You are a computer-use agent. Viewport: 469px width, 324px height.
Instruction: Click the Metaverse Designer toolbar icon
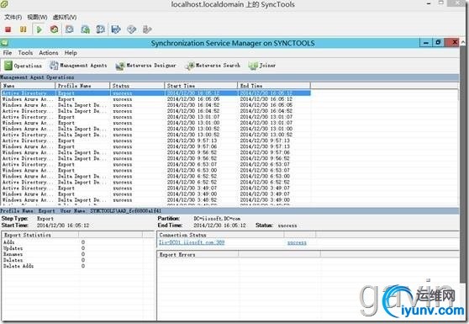(x=120, y=66)
